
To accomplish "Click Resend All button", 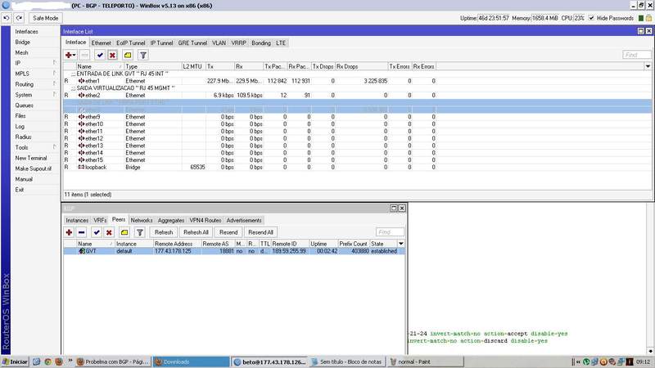I will click(260, 232).
